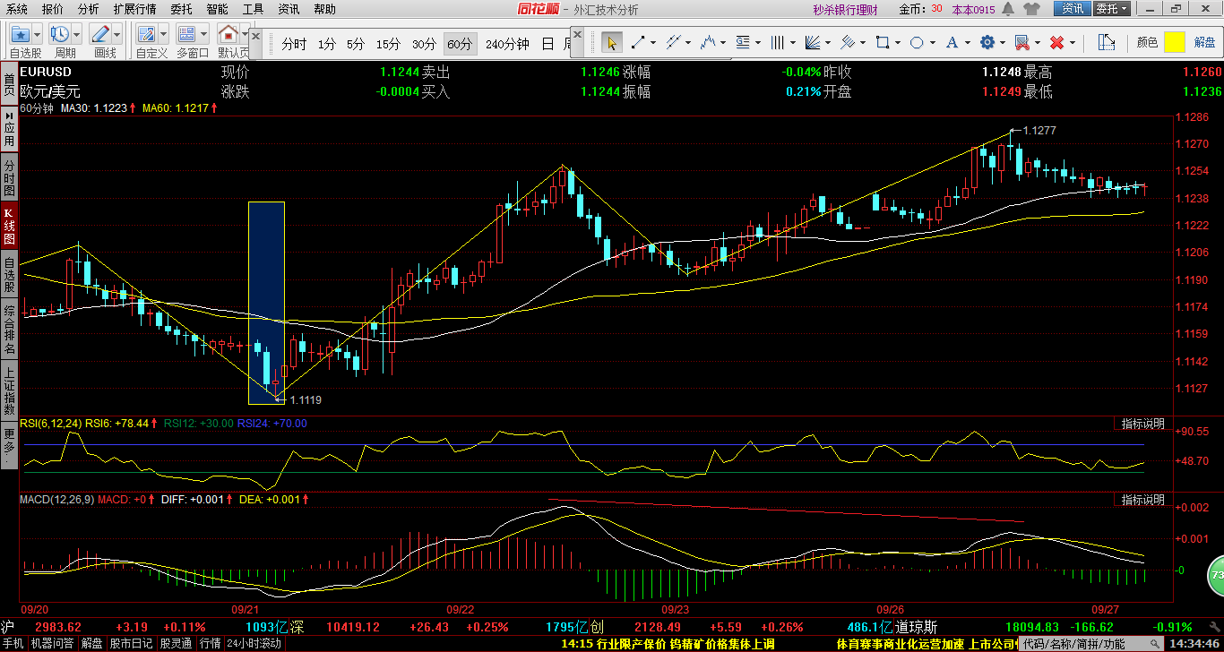Select the fan lines tool
The width and height of the screenshot is (1224, 652).
[x=812, y=42]
